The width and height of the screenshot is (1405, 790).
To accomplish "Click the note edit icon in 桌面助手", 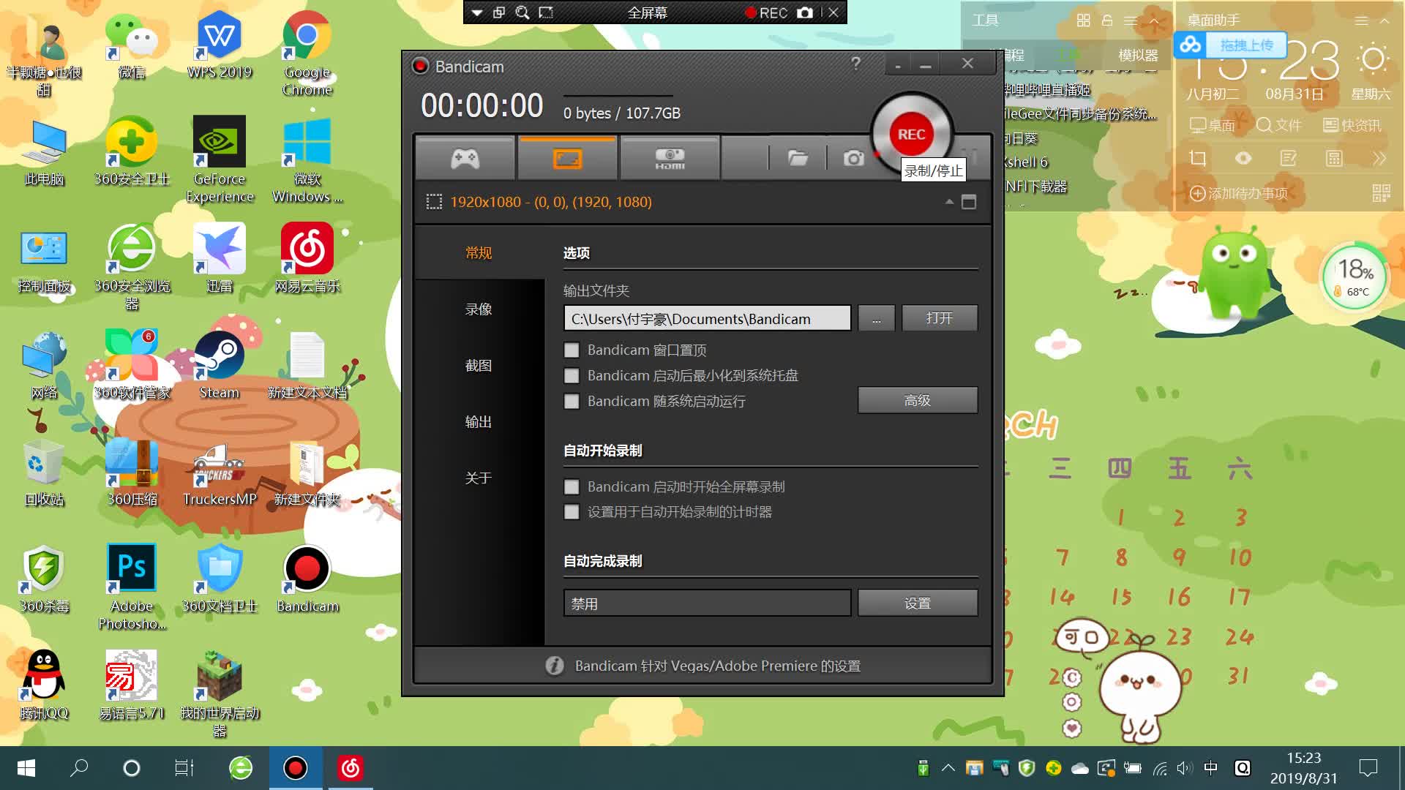I will click(x=1289, y=158).
